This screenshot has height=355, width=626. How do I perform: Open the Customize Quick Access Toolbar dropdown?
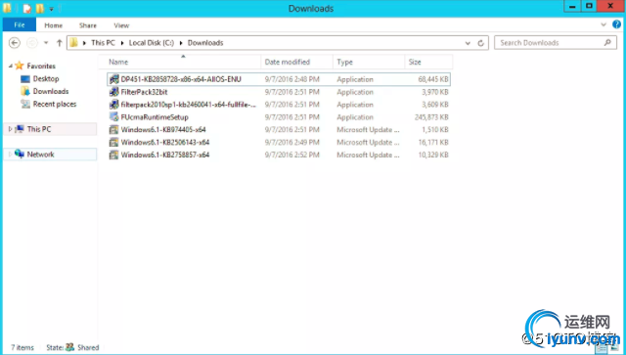tap(51, 9)
